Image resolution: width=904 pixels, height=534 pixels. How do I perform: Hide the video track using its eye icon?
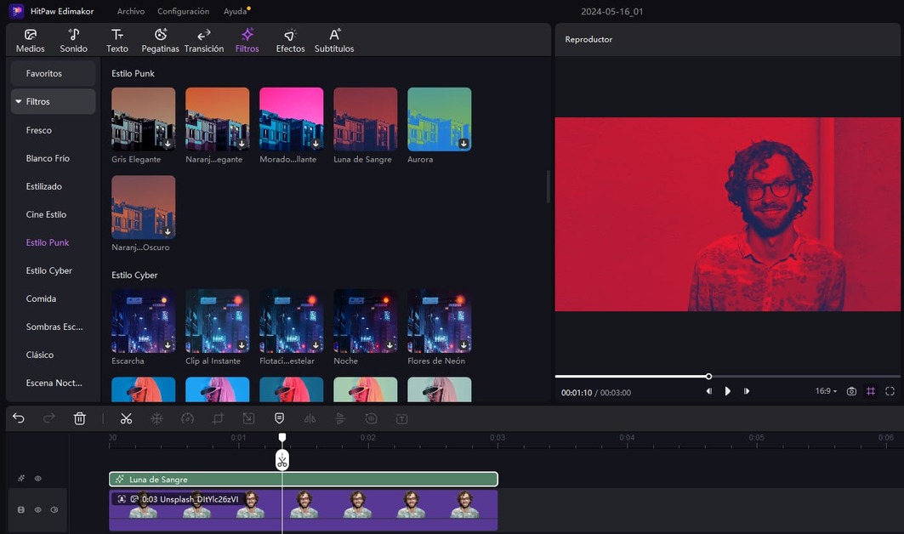(37, 509)
